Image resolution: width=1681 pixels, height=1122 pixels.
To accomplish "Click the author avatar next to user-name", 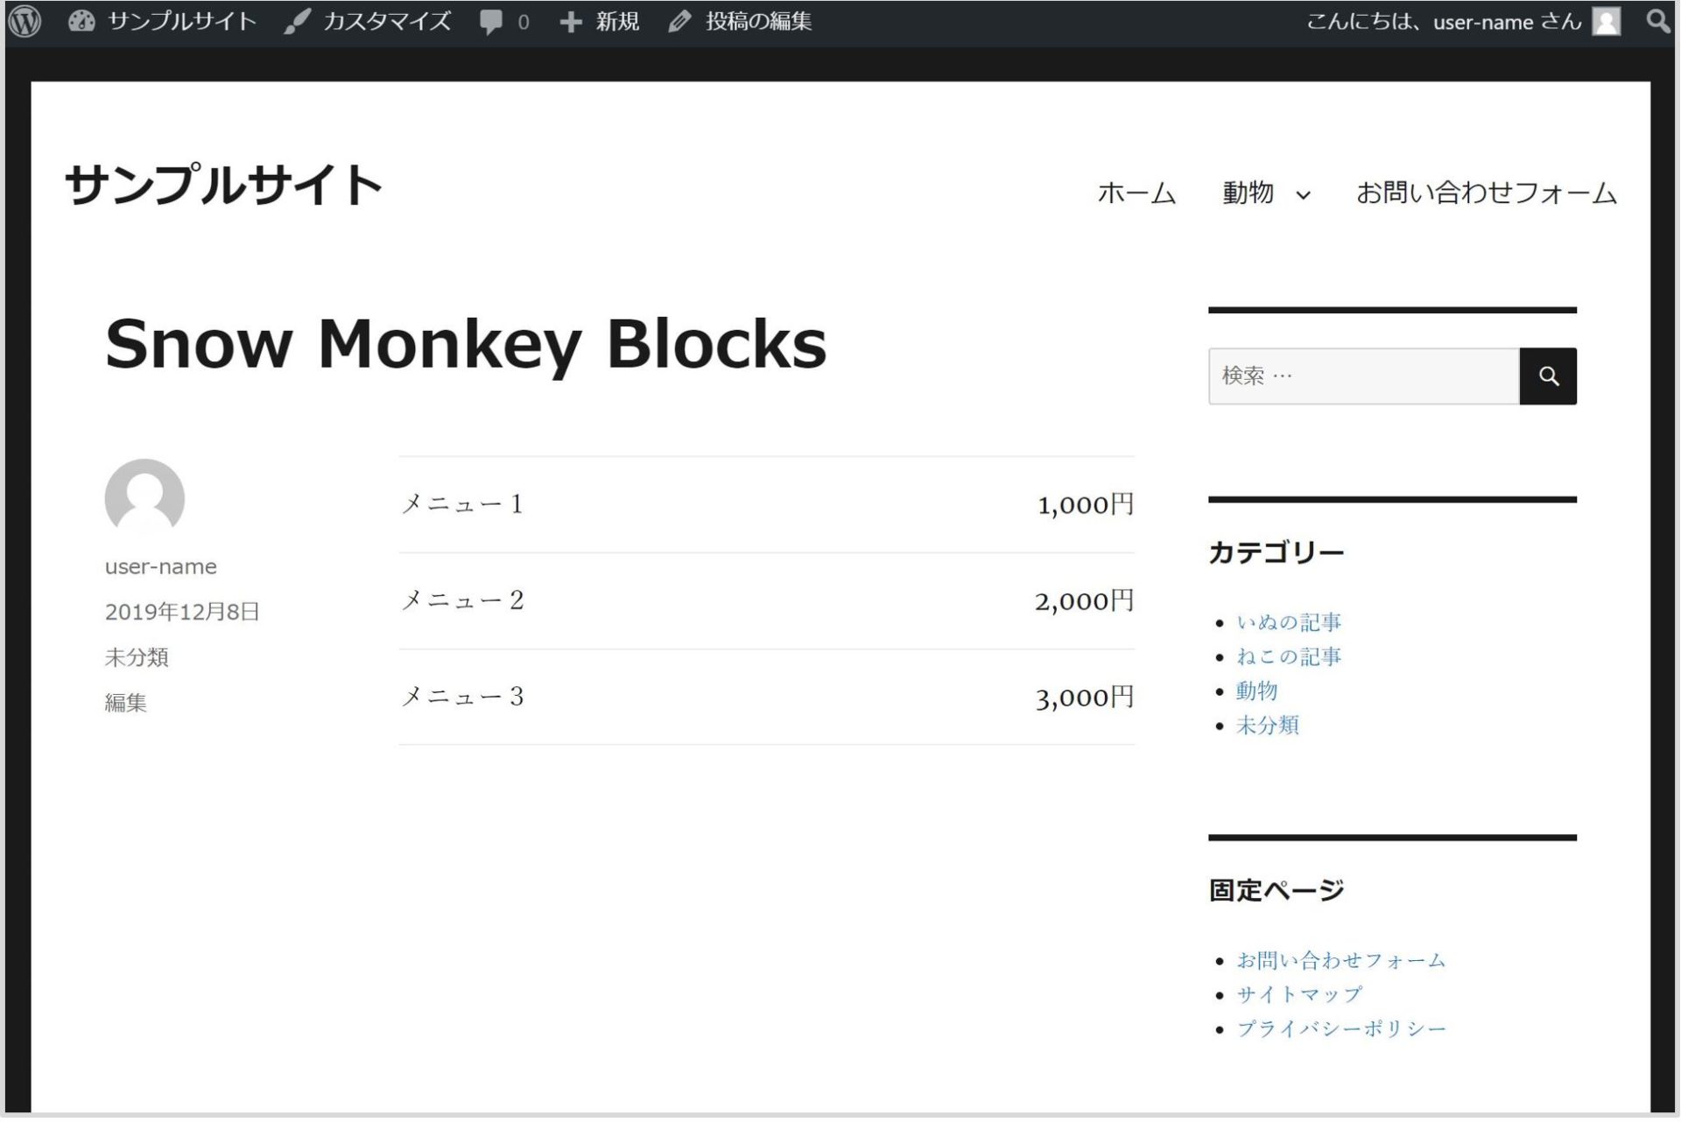I will pyautogui.click(x=144, y=498).
